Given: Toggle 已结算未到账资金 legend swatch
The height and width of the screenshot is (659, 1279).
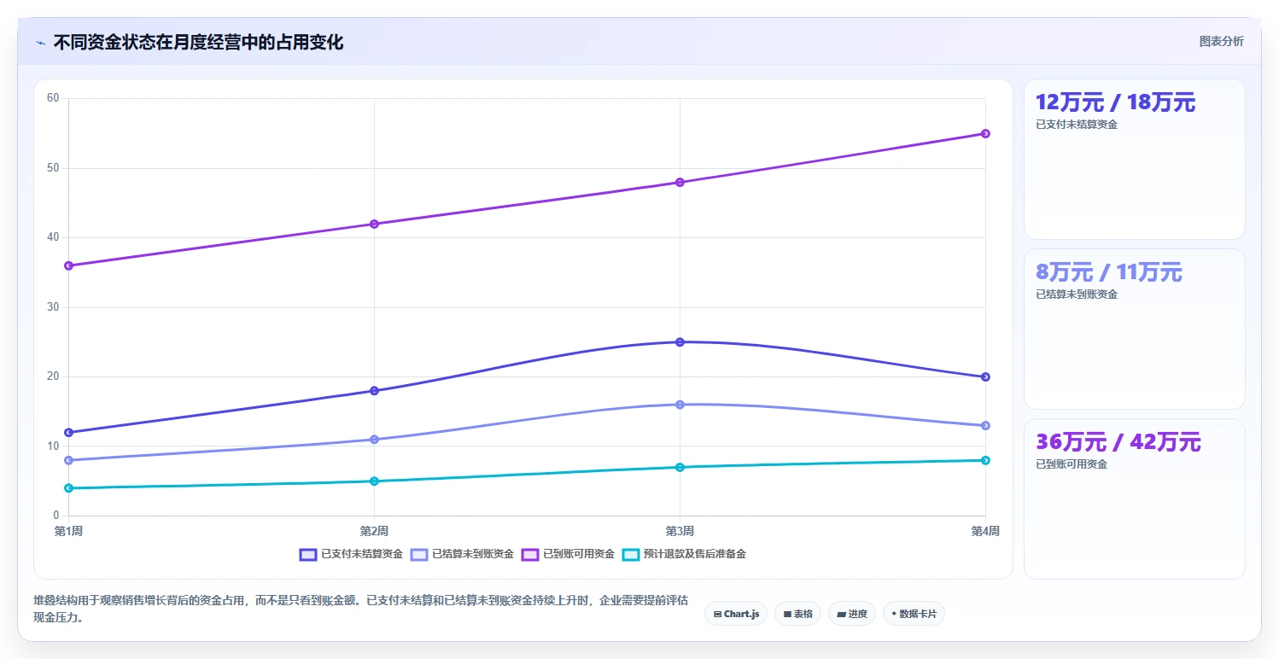Looking at the screenshot, I should (419, 554).
